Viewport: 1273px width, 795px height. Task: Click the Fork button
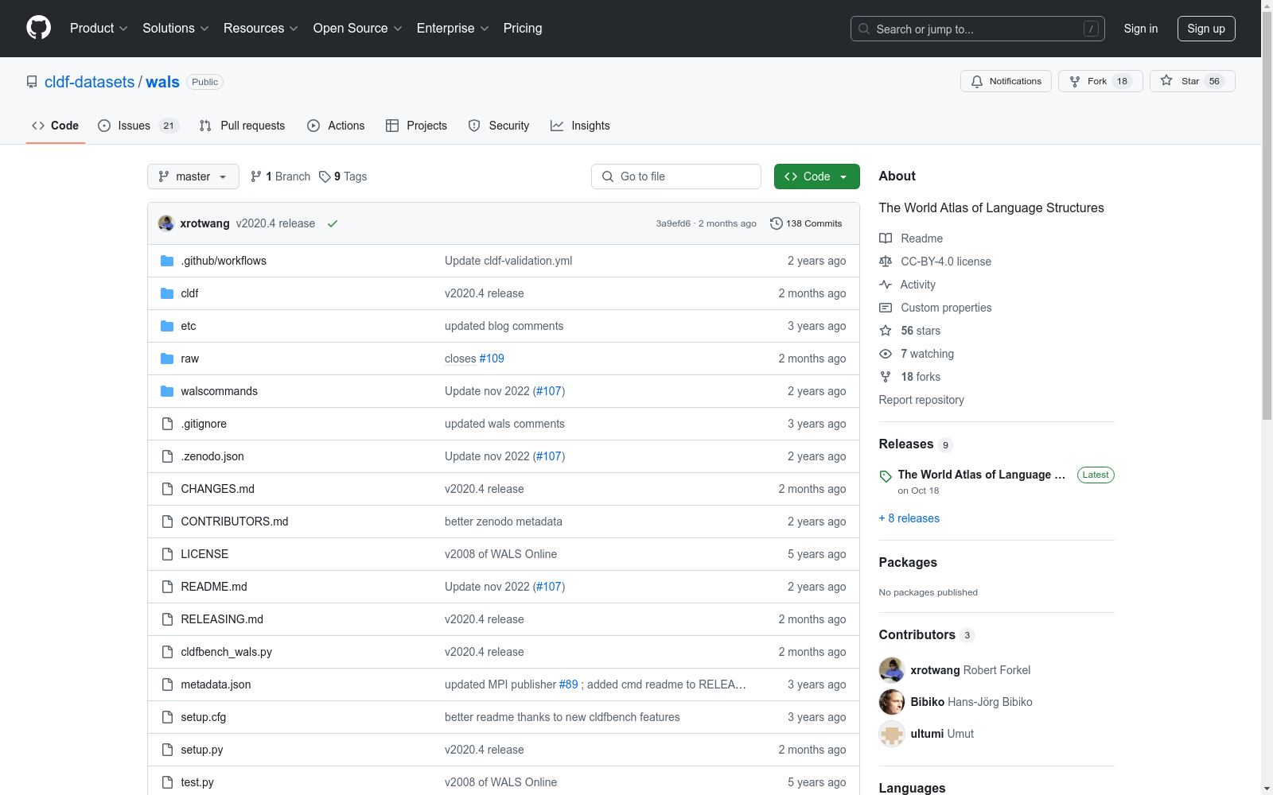(1100, 81)
